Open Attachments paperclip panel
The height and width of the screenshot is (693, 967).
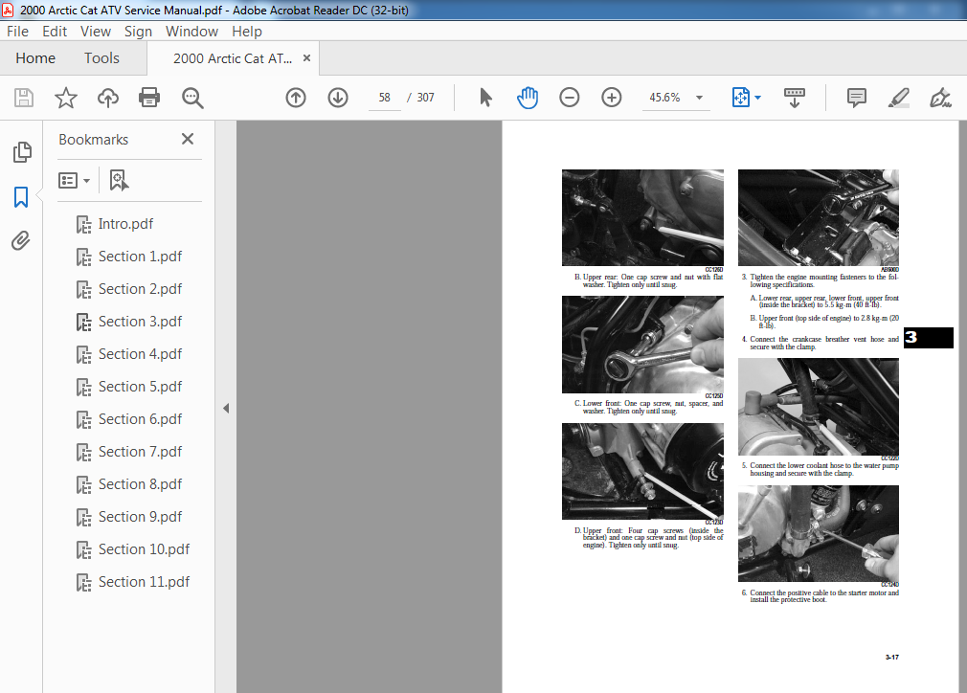21,240
